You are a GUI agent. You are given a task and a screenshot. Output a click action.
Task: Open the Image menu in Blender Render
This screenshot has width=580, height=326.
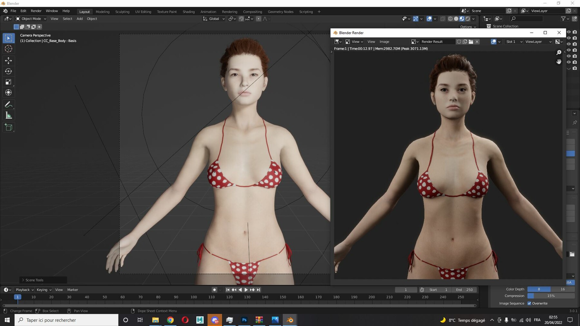(x=384, y=42)
